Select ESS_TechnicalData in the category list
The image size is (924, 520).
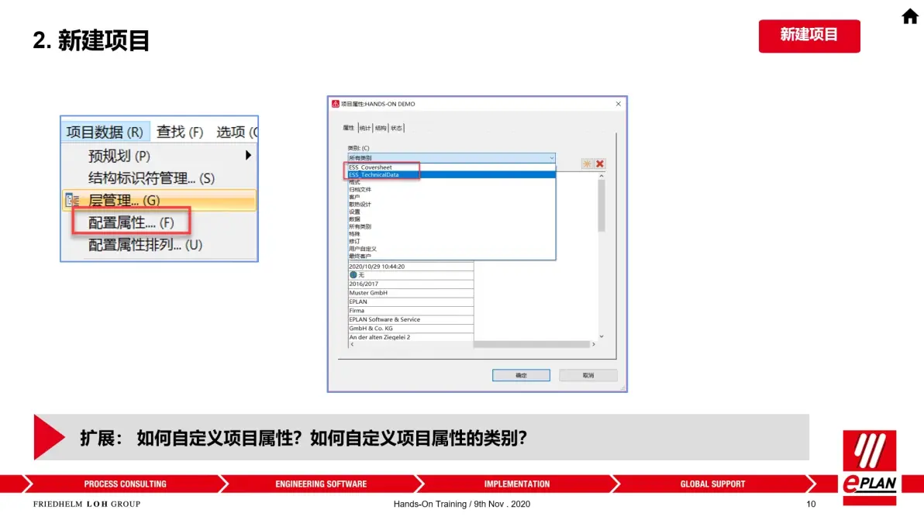click(x=451, y=175)
